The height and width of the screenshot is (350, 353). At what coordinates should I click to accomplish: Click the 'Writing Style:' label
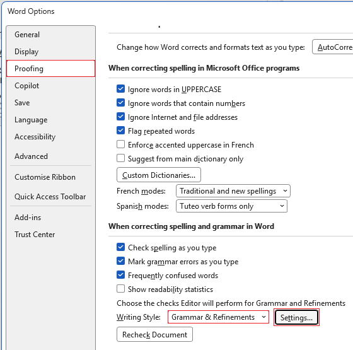click(139, 317)
